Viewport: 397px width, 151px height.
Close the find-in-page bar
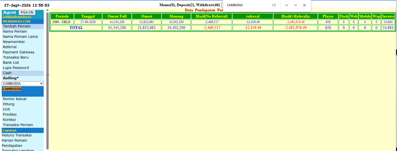[304, 5]
